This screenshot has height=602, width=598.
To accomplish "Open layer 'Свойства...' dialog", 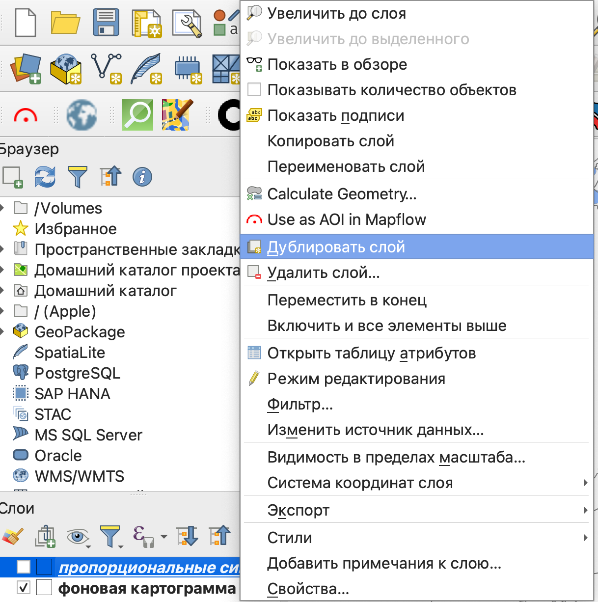I will pos(308,589).
